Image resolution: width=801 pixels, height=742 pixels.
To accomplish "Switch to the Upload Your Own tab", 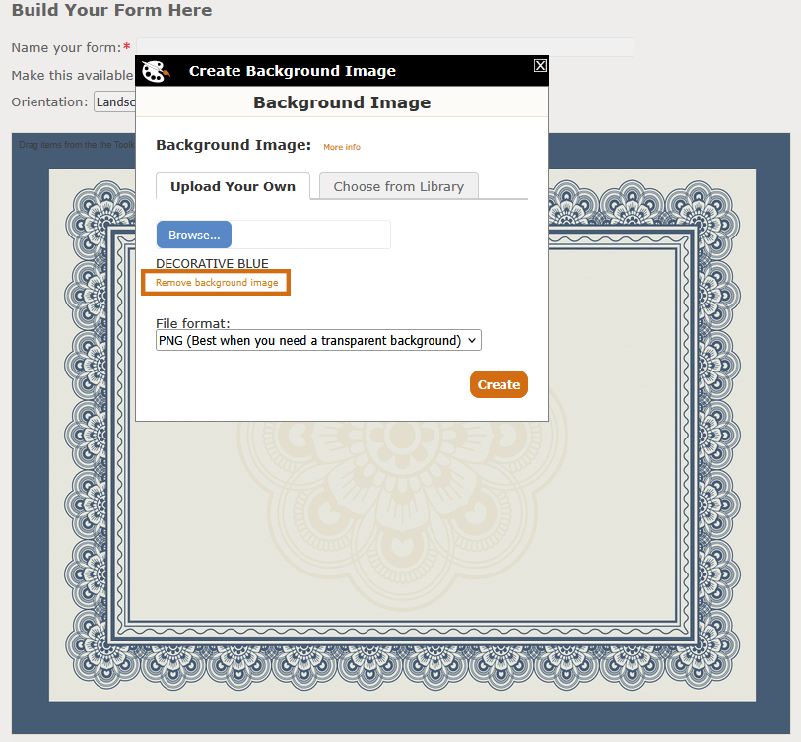I will [233, 186].
